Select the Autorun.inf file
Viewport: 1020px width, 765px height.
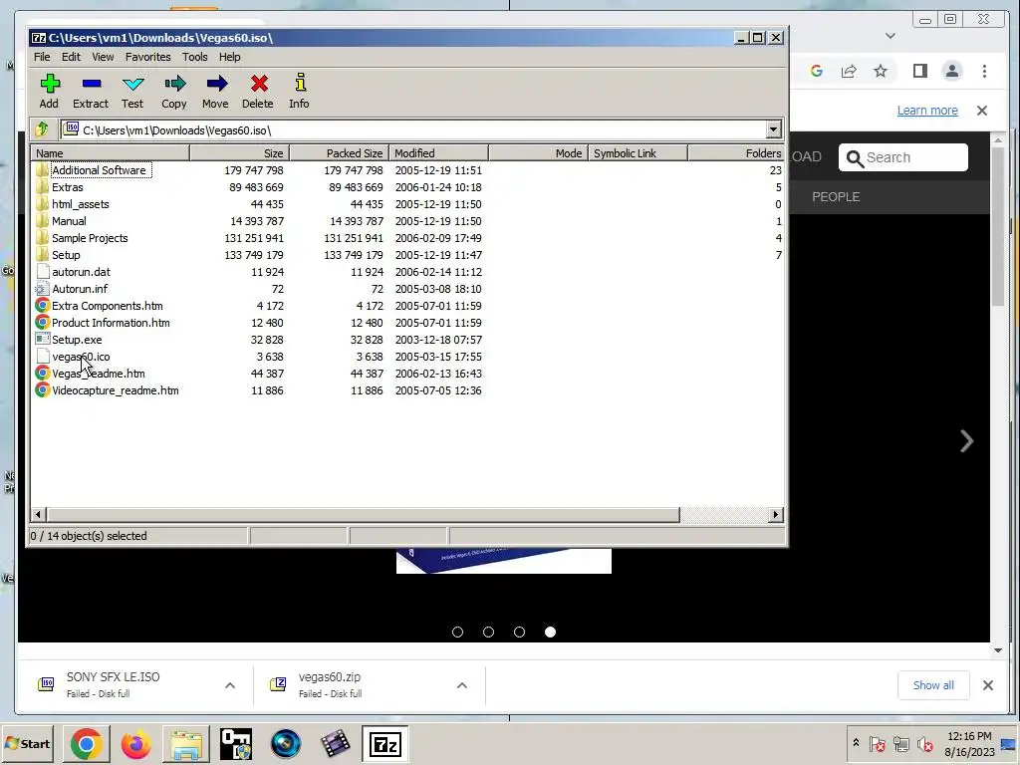(80, 289)
